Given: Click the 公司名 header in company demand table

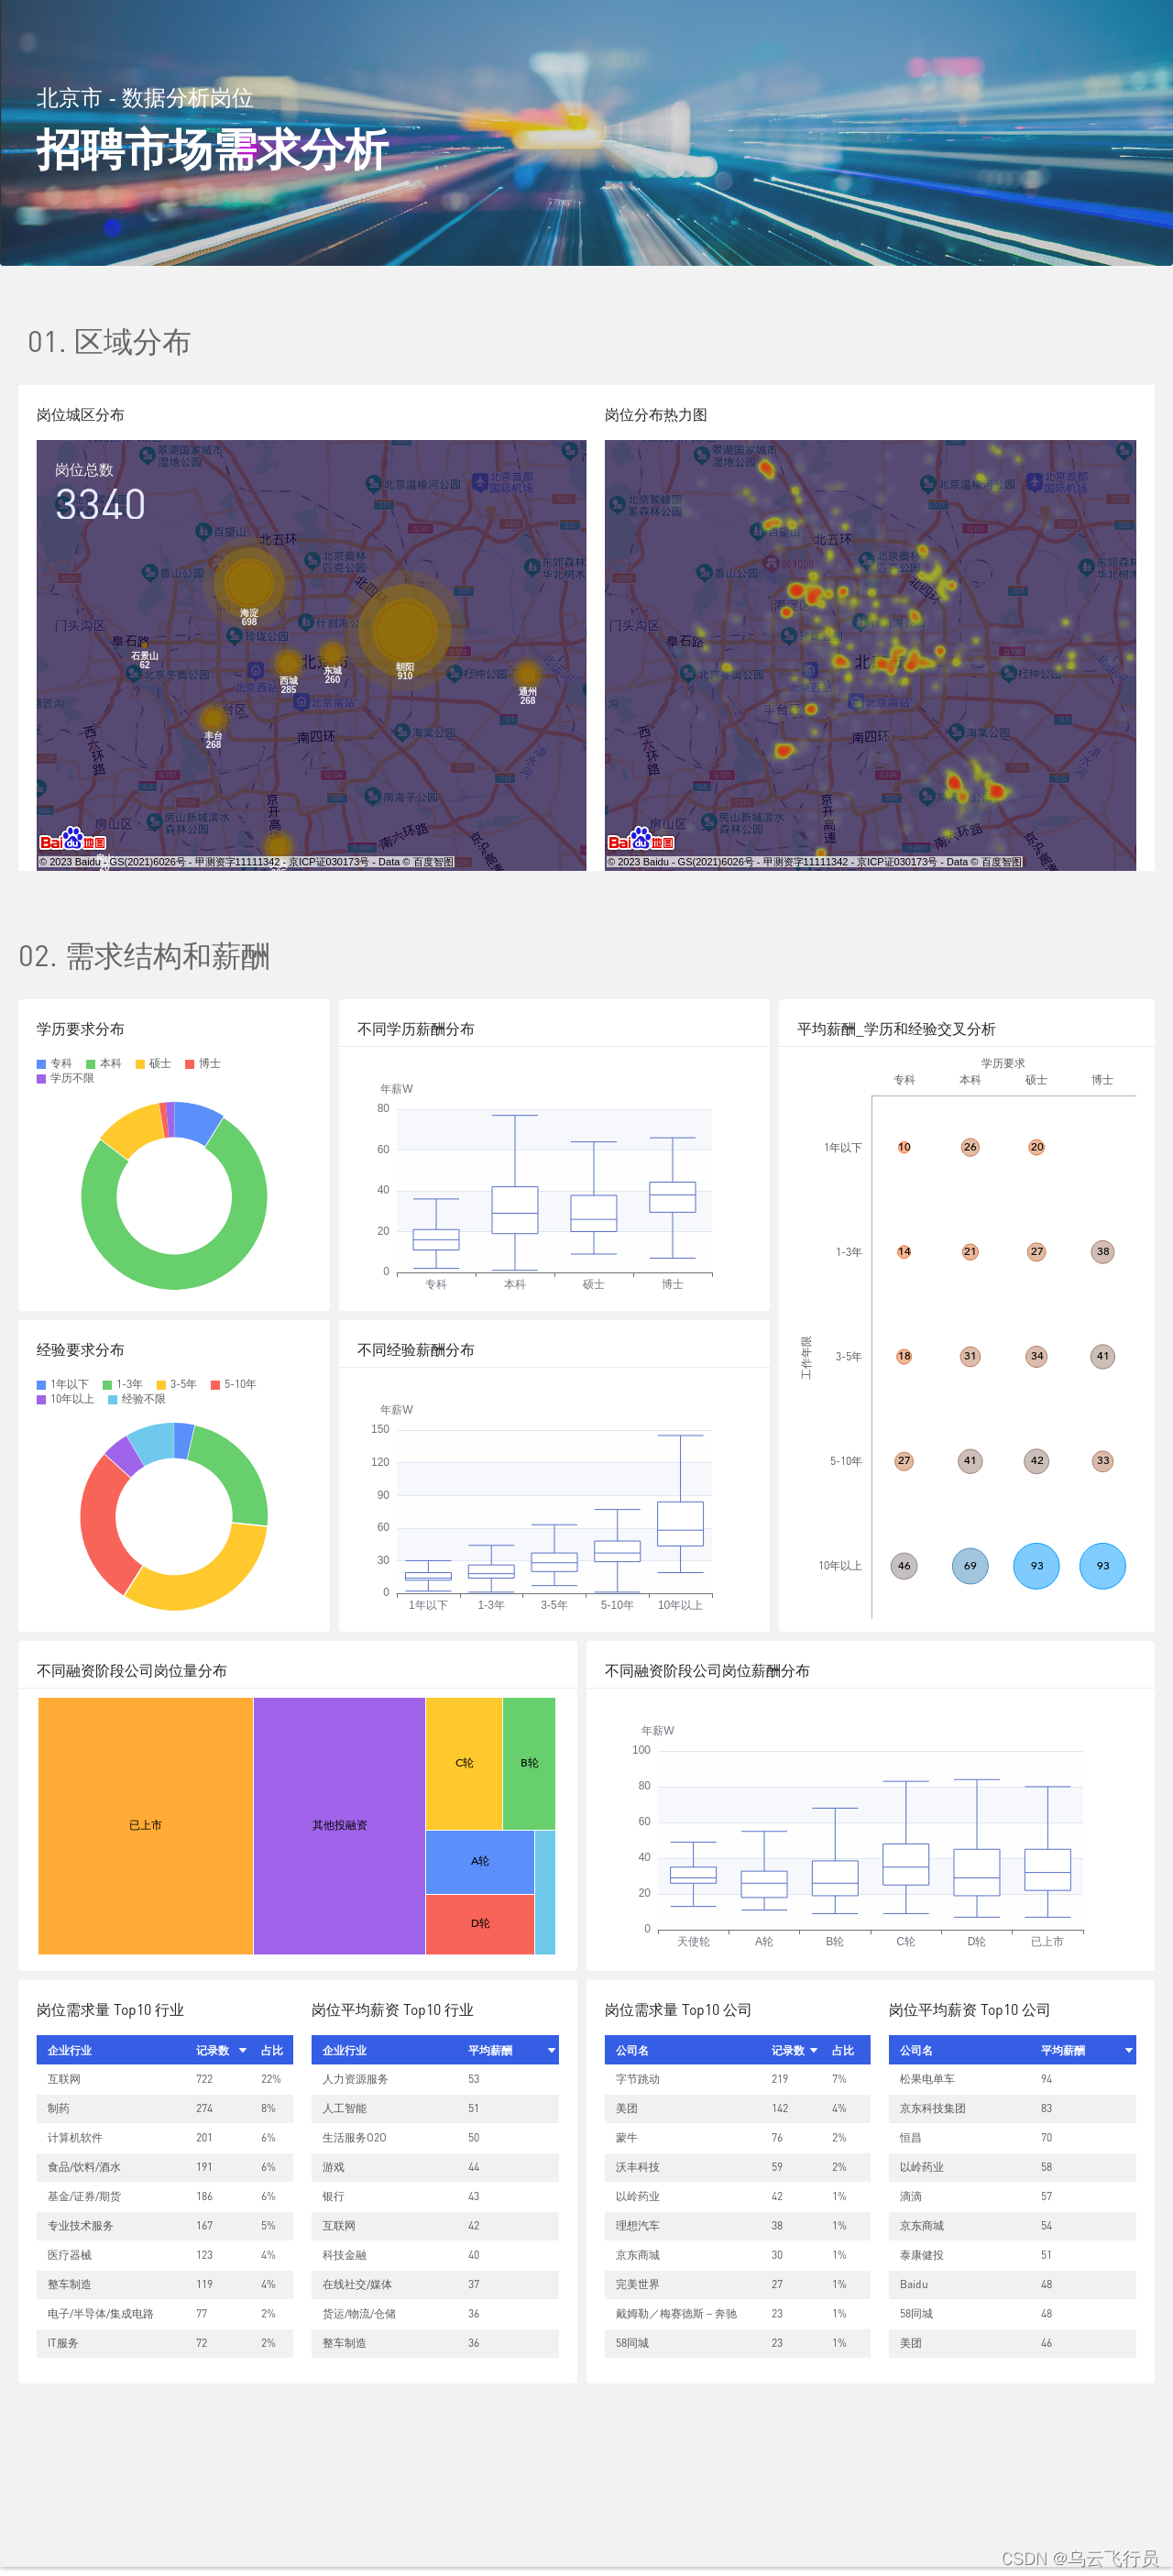Looking at the screenshot, I should (632, 2050).
